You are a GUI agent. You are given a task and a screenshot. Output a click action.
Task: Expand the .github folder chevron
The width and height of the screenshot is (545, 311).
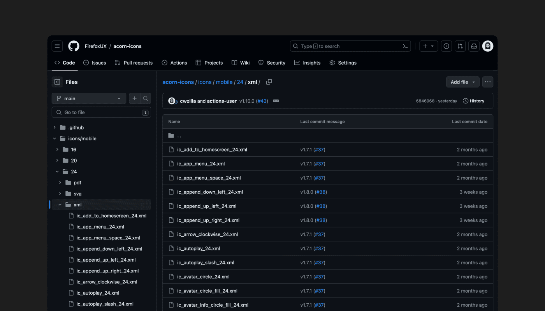54,128
